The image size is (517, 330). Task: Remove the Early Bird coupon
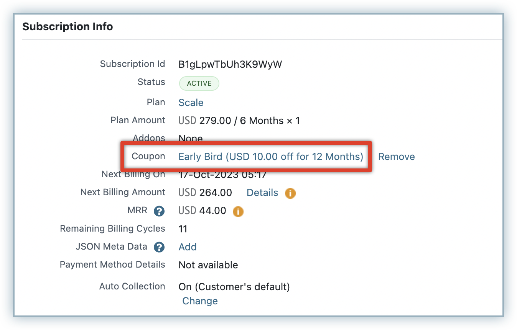pyautogui.click(x=396, y=157)
